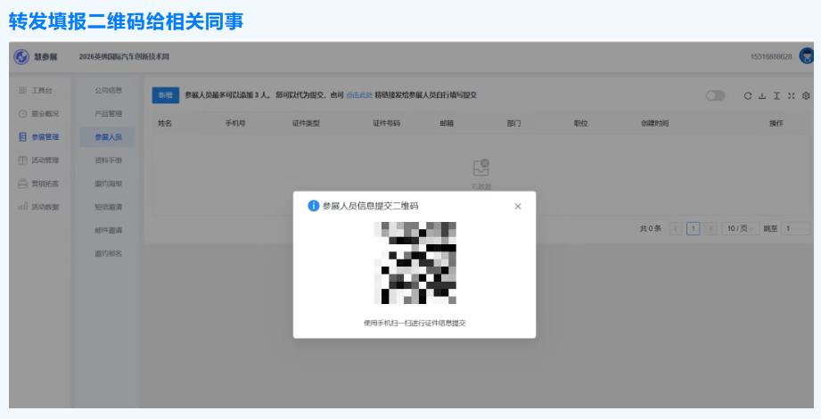Click the 跳至 page number field
821x419 pixels.
[x=795, y=229]
